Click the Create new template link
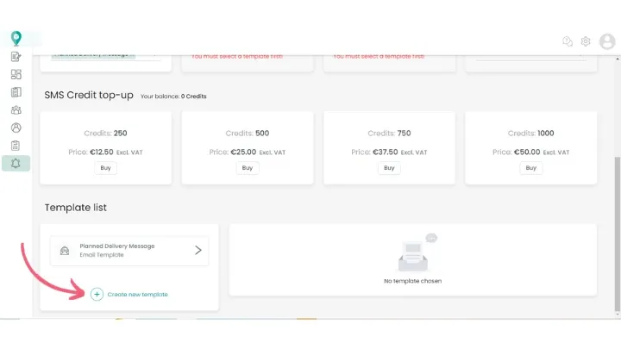The image size is (621, 349). pos(137,295)
